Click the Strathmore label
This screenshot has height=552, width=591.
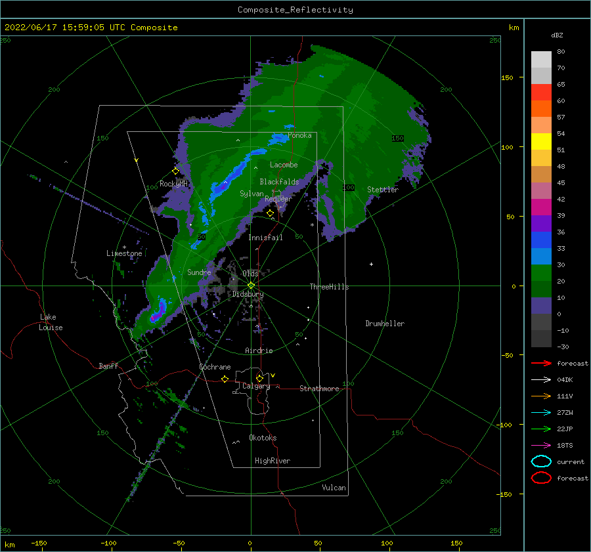(x=319, y=389)
